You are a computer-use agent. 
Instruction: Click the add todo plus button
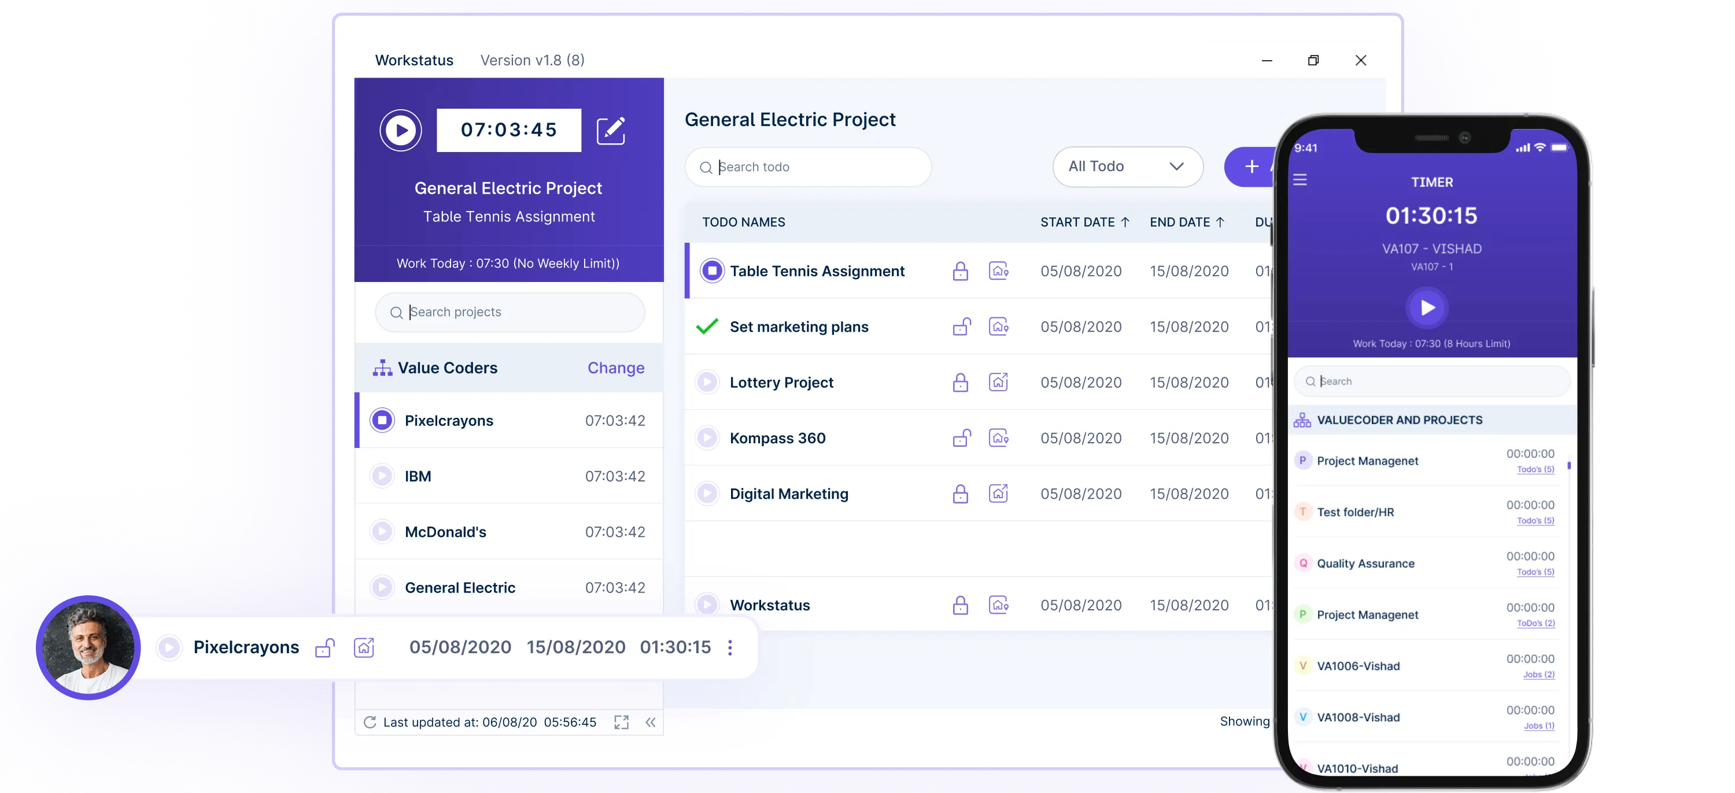tap(1251, 166)
